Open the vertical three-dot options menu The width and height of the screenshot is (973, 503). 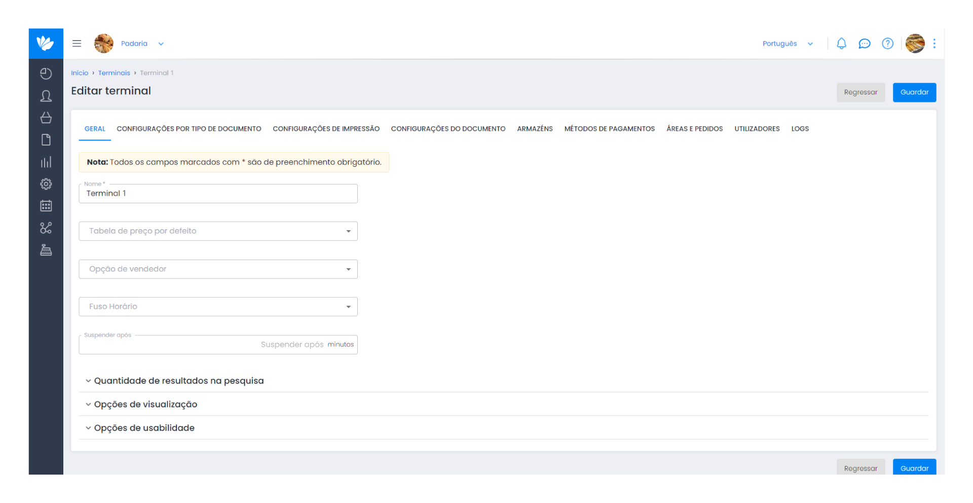pos(934,44)
